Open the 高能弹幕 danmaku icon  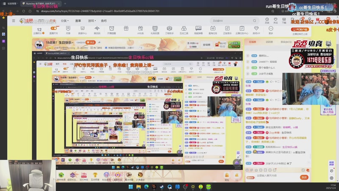pos(198,30)
